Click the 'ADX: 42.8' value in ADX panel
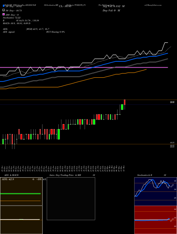The image size is (177, 234). pyautogui.click(x=7, y=179)
